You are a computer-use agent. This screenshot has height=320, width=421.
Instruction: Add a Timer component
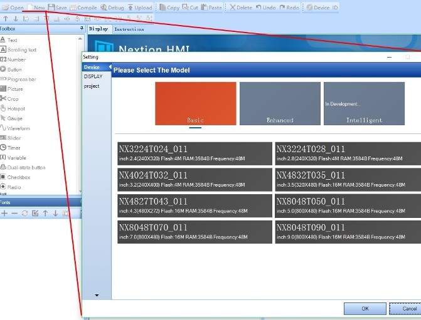pyautogui.click(x=10, y=148)
